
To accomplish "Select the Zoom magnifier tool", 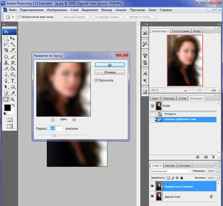I will 13,99.
